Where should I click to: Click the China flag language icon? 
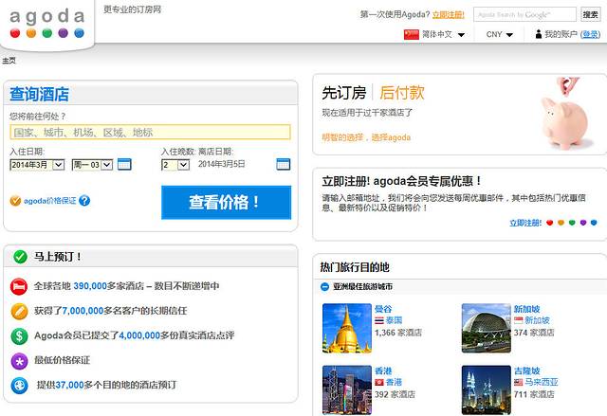(x=411, y=34)
